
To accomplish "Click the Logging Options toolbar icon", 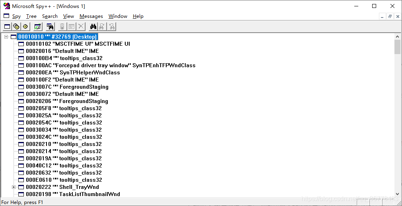I will [x=72, y=26].
